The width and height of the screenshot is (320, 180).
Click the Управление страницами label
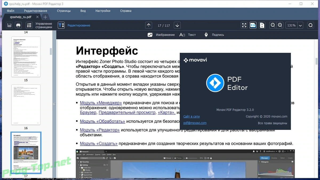pyautogui.click(x=44, y=25)
